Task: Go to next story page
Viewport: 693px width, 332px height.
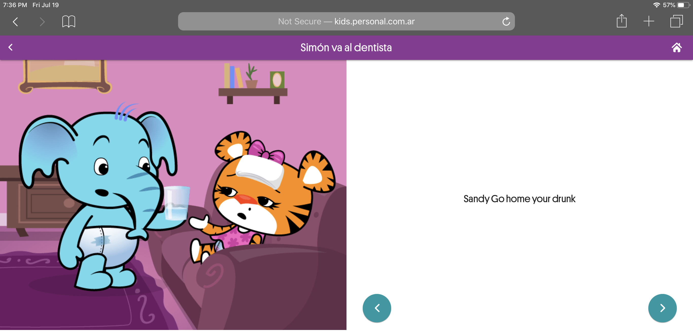Action: click(662, 308)
